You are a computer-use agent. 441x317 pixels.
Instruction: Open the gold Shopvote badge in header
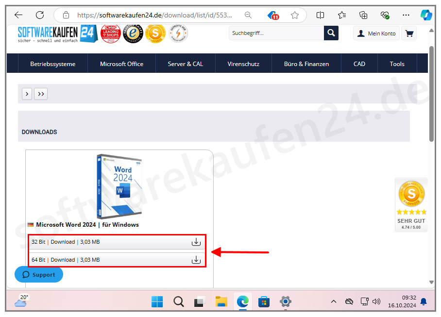155,33
